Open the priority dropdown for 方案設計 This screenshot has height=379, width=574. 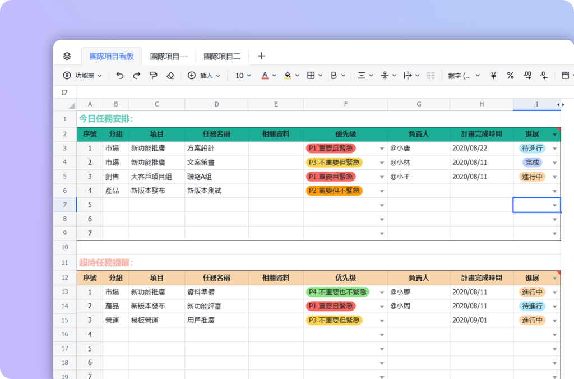click(382, 149)
